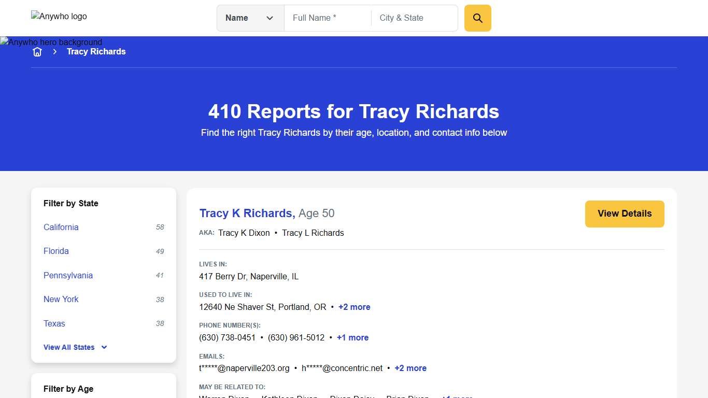Open Tracy K Richards profile link
This screenshot has height=398, width=708.
pos(247,213)
